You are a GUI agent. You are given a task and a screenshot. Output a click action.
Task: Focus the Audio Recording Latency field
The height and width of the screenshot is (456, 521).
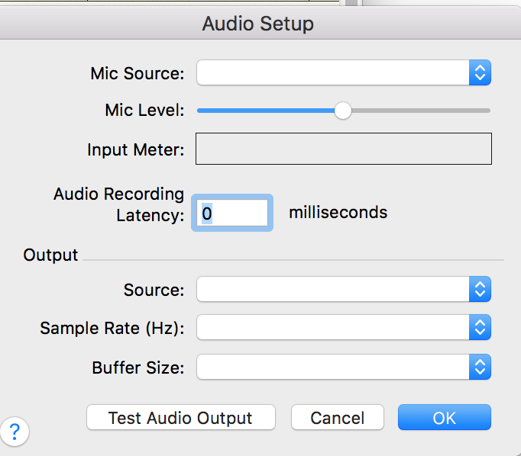click(232, 213)
